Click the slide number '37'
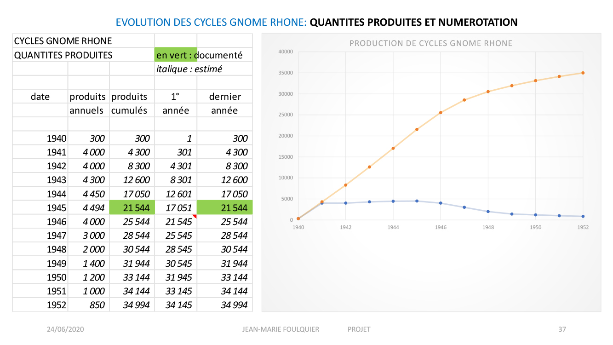This screenshot has height=345, width=613. [x=562, y=329]
